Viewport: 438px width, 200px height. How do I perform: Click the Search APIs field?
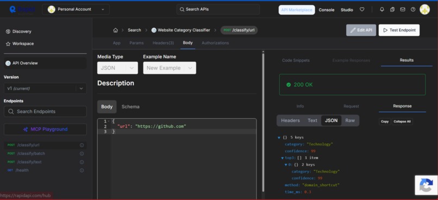coord(218,9)
